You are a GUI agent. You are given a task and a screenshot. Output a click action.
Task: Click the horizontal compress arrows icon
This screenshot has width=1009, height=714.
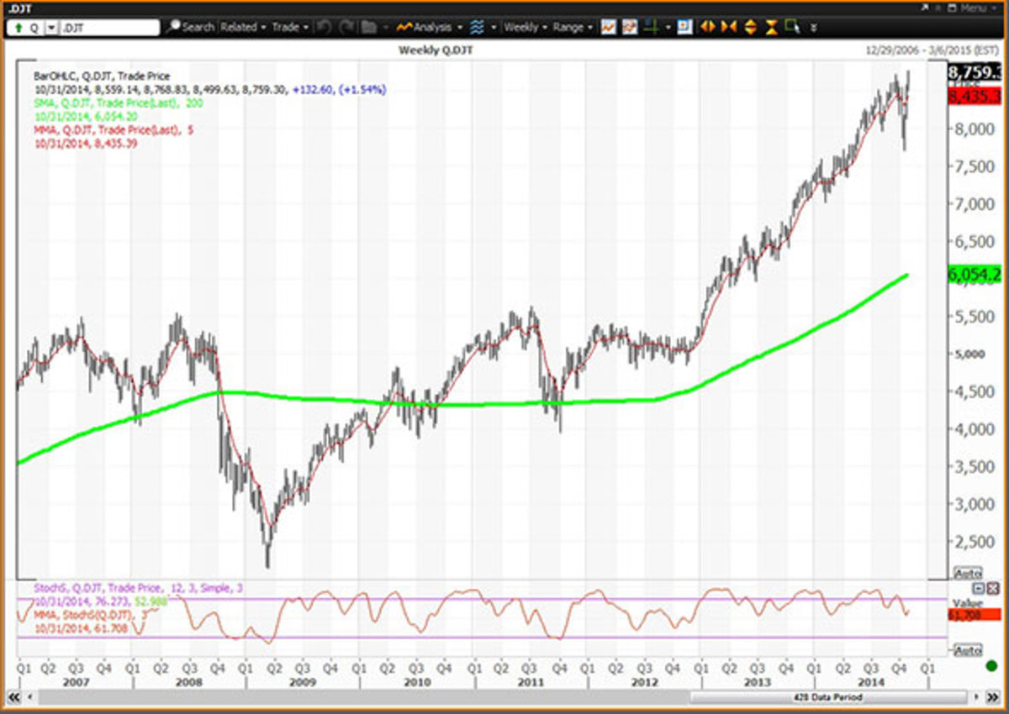coord(728,27)
